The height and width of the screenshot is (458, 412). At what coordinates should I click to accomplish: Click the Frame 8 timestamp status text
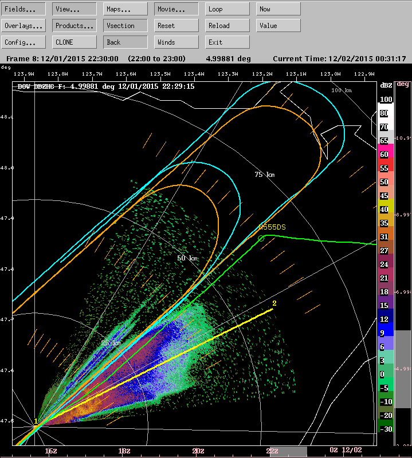(x=62, y=59)
